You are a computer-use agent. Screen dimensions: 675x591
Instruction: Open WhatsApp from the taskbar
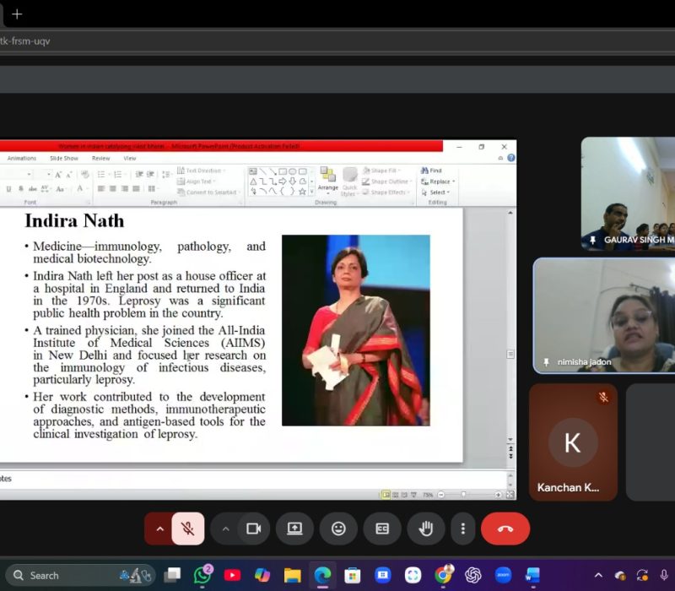[x=202, y=575]
